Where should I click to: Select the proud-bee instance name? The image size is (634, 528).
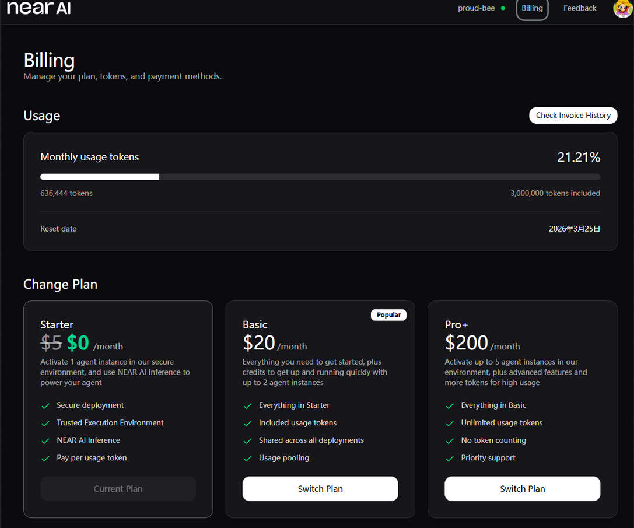point(476,8)
